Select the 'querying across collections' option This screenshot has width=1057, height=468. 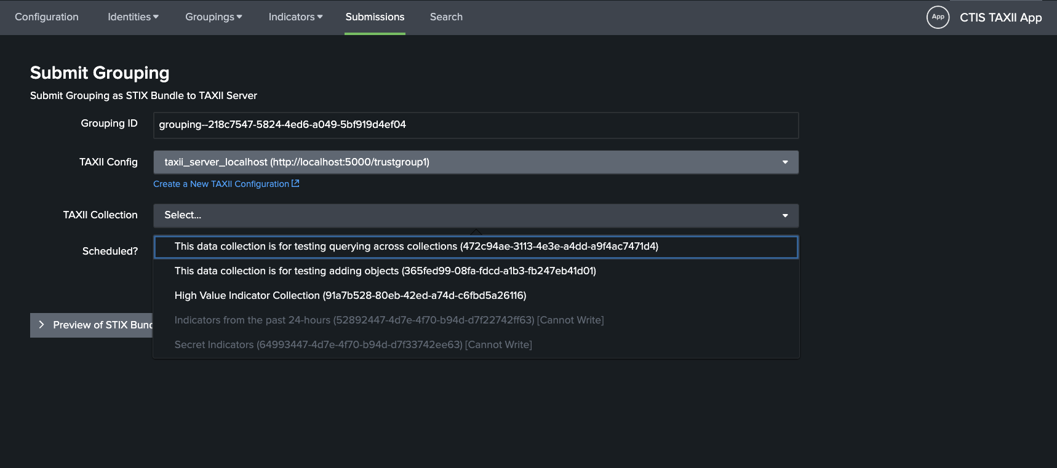[416, 247]
